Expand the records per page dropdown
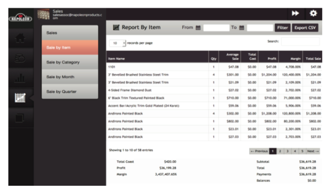The image size is (332, 196). coord(118,43)
